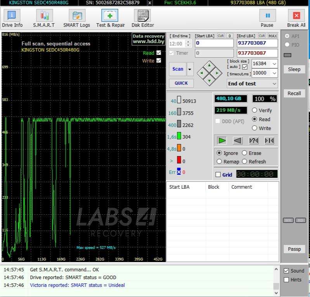Image resolution: width=310 pixels, height=297 pixels.
Task: Toggle the Write graph checkbox
Action: click(159, 60)
